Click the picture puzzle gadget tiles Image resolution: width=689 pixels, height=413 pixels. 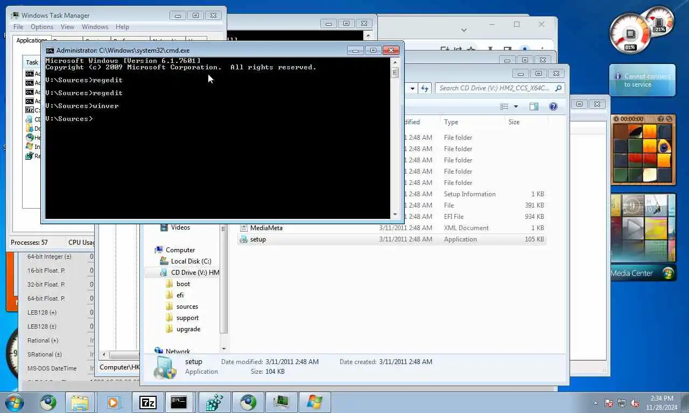pos(642,153)
